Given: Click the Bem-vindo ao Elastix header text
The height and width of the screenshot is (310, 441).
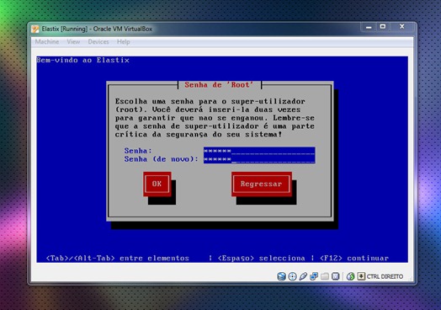Looking at the screenshot, I should [x=83, y=60].
